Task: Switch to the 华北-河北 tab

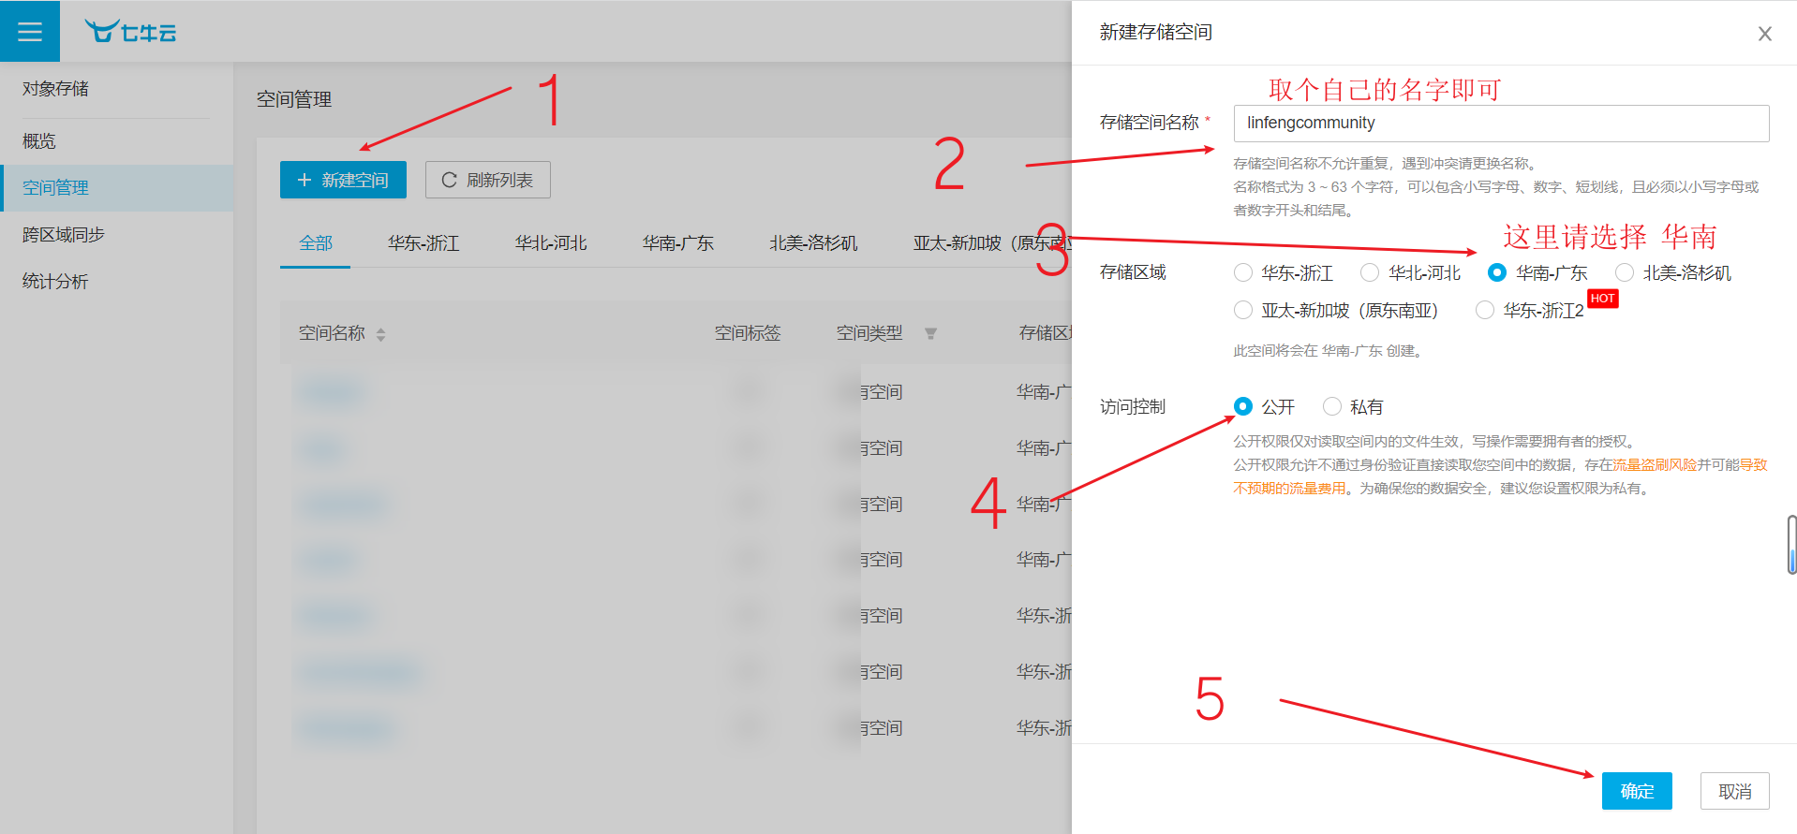Action: click(551, 243)
